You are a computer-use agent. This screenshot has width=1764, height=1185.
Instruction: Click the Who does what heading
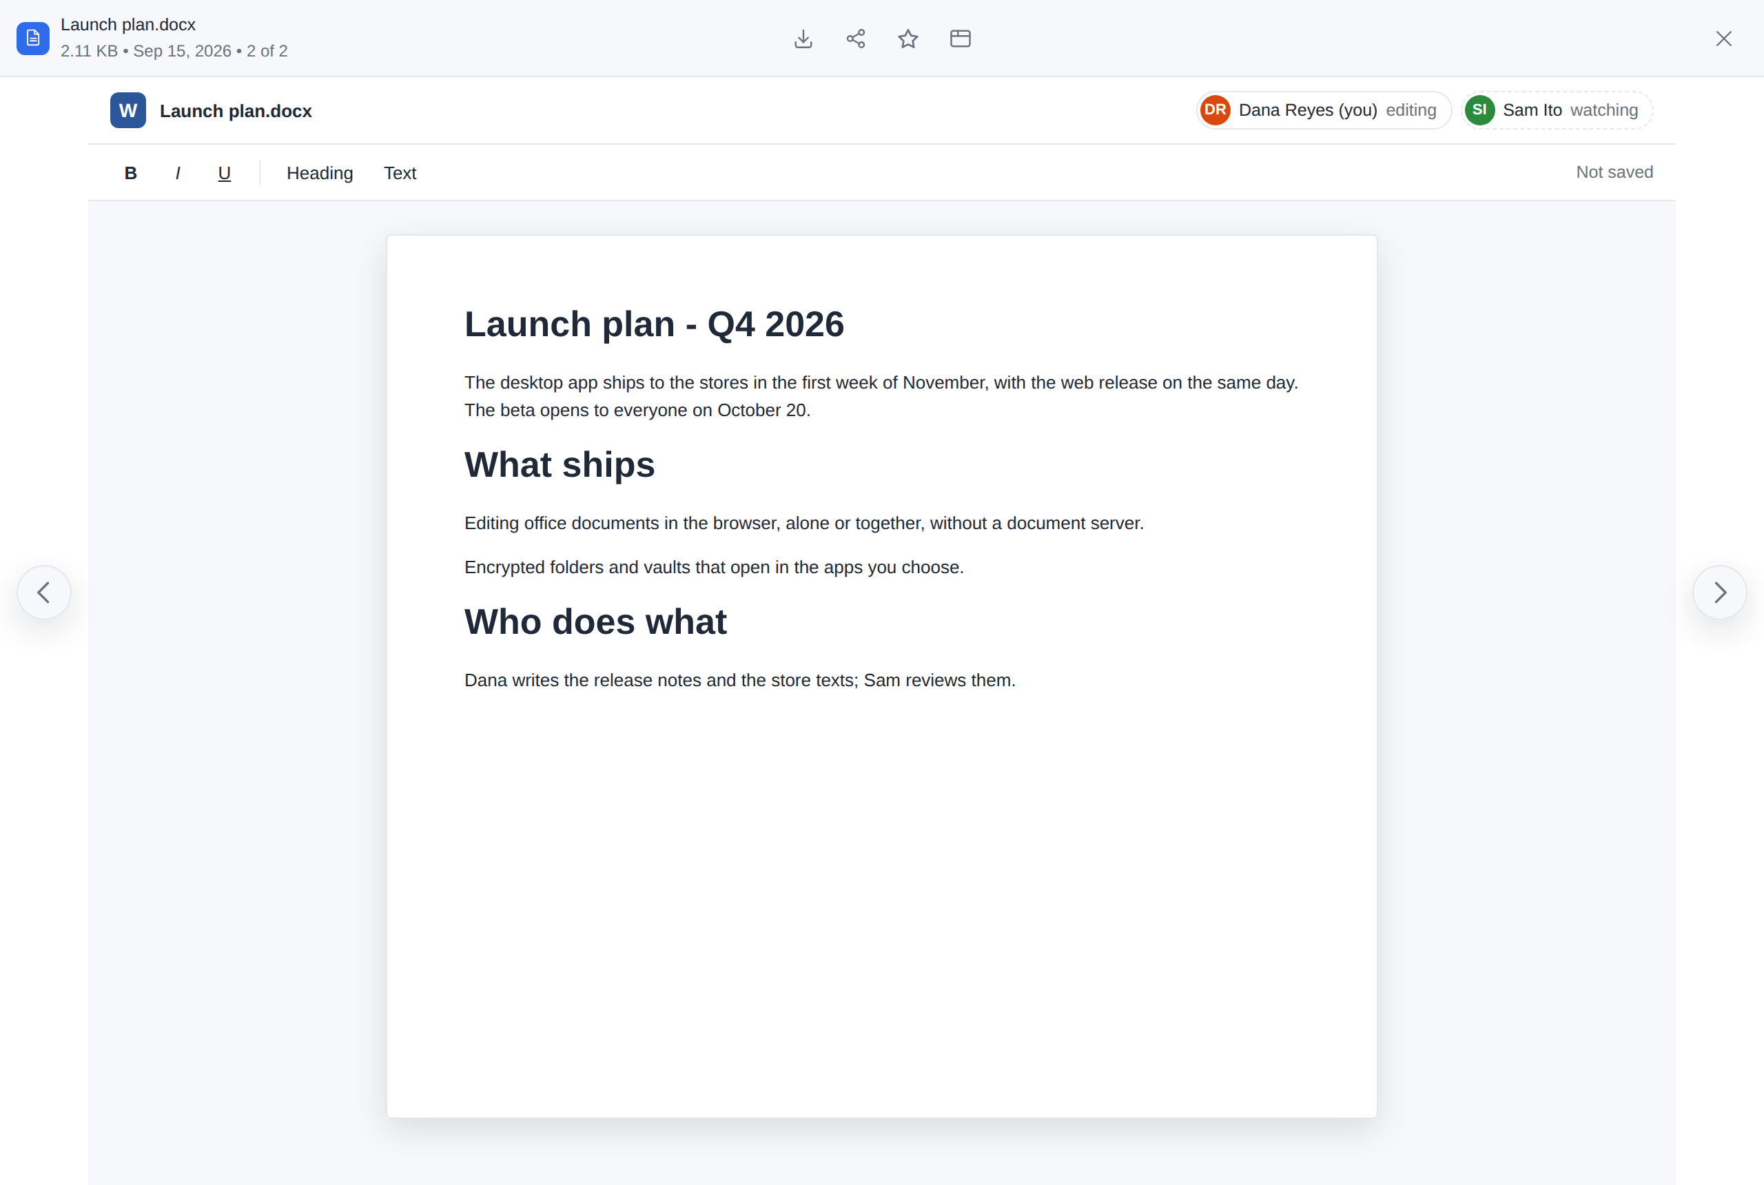click(x=595, y=622)
